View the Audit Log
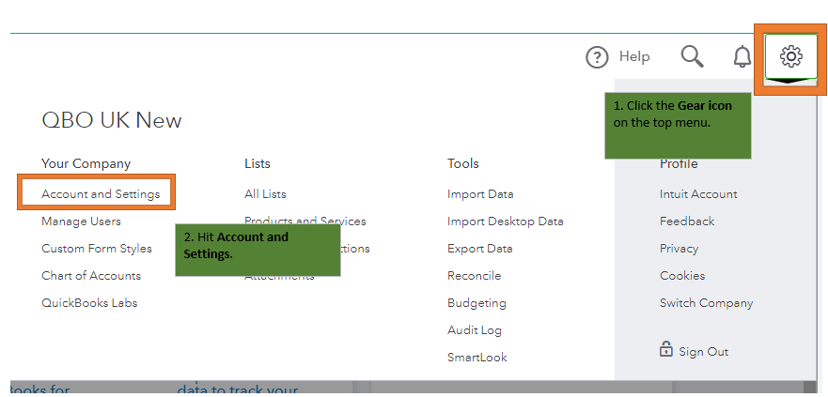The height and width of the screenshot is (397, 828). click(x=475, y=330)
